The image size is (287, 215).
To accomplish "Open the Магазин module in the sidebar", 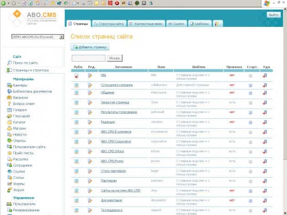I will pos(20,128).
